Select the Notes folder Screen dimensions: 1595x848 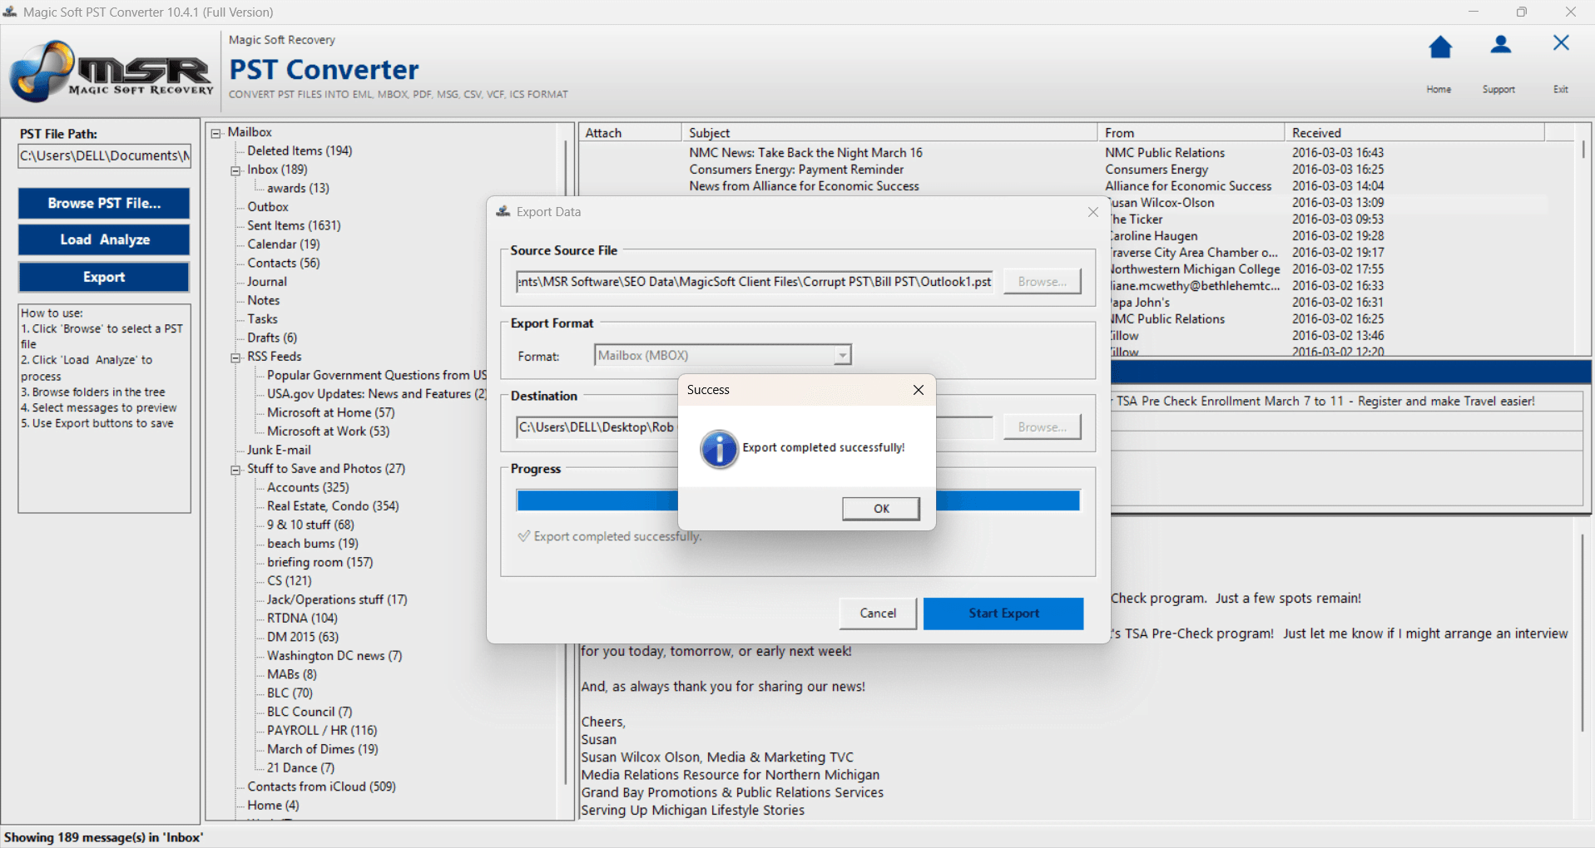tap(263, 300)
